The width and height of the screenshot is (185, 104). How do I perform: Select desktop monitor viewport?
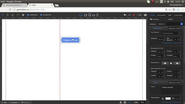[81, 15]
